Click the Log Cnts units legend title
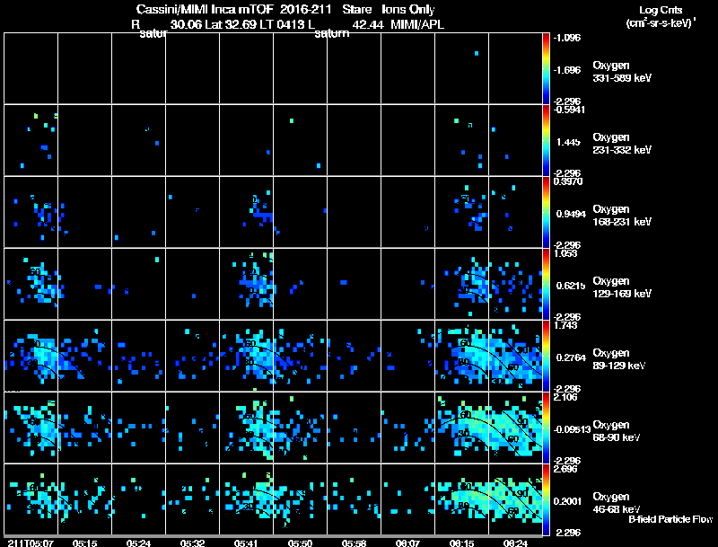This screenshot has height=547, width=718. 661,16
